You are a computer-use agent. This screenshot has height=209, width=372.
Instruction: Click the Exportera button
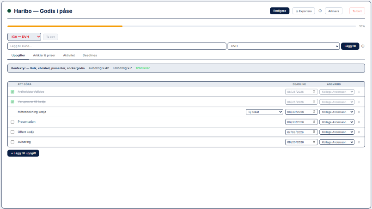pyautogui.click(x=304, y=11)
